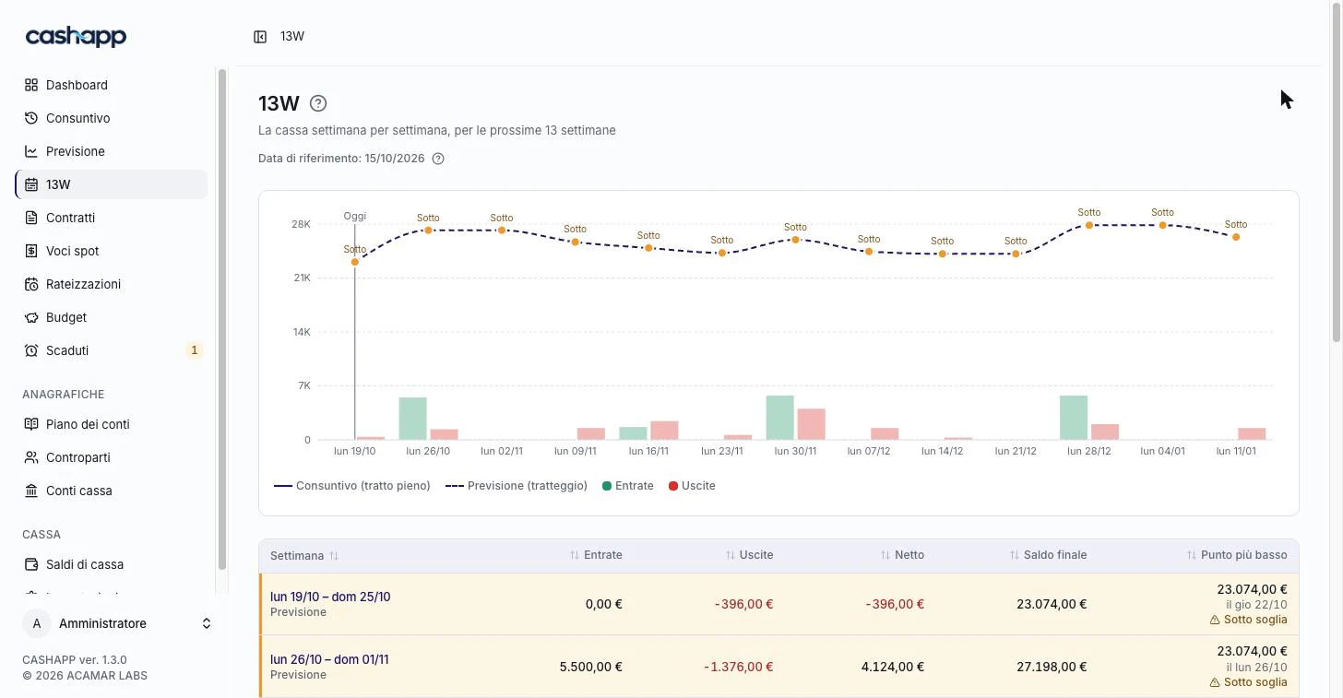Viewport: 1343px width, 698px height.
Task: Go to the Consuntivo section
Action: click(112, 118)
